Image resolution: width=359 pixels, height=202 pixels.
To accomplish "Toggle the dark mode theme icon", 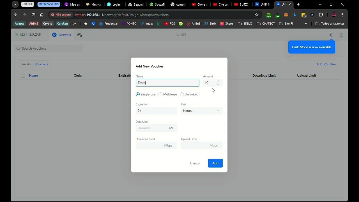I will coord(331,35).
